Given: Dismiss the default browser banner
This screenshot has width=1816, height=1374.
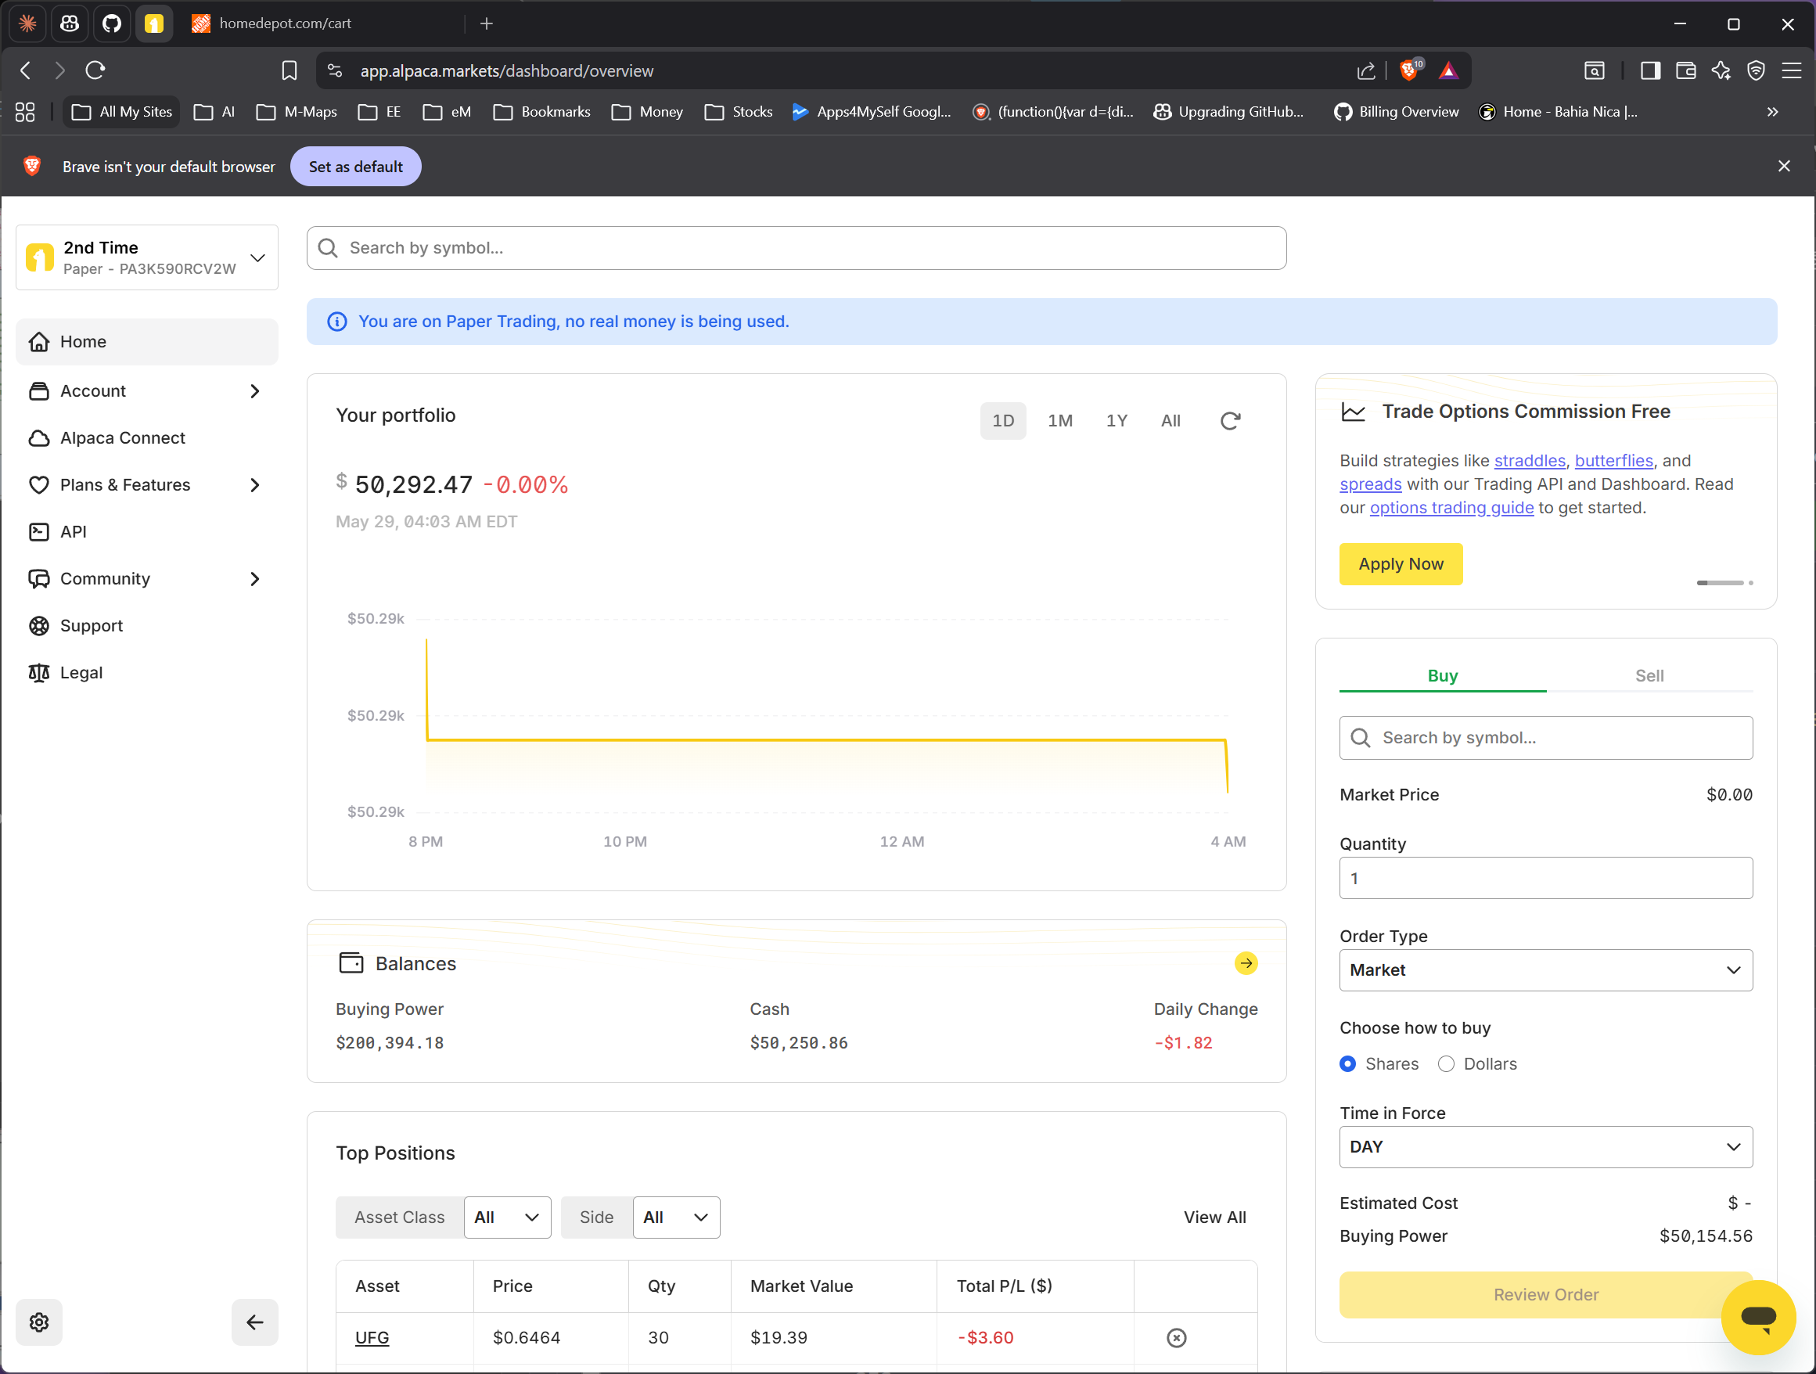Looking at the screenshot, I should [x=1784, y=166].
